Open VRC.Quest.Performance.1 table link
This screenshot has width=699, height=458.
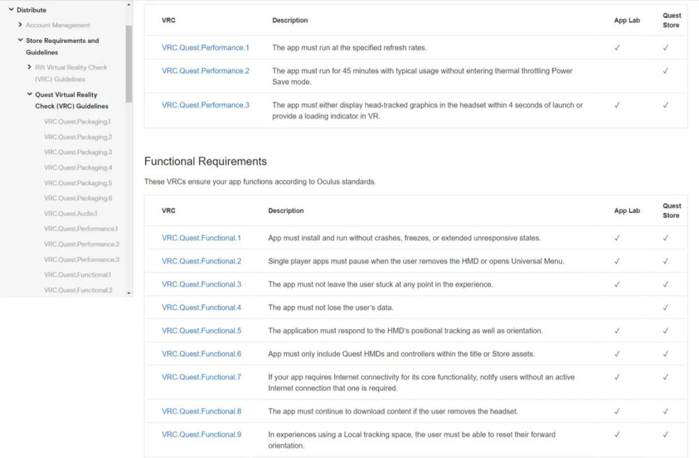click(205, 47)
